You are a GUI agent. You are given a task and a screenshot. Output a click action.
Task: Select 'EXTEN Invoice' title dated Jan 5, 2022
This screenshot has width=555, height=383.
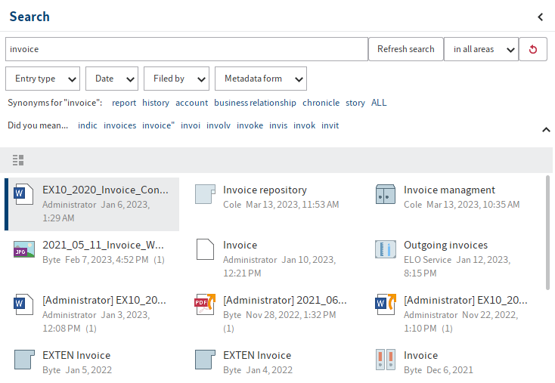click(76, 355)
